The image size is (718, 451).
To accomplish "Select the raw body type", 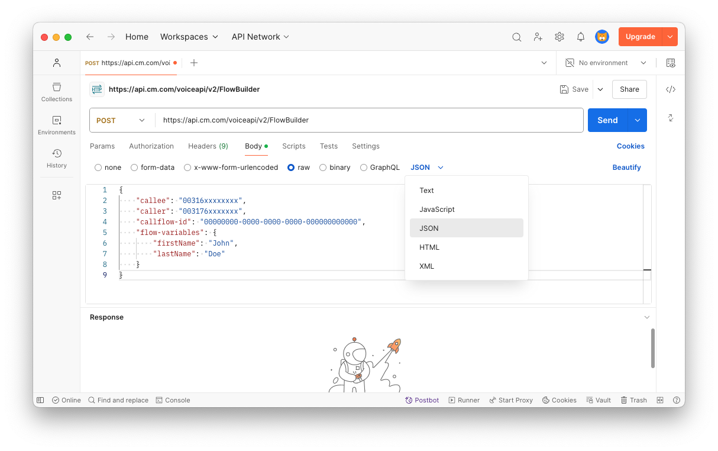I will point(291,167).
